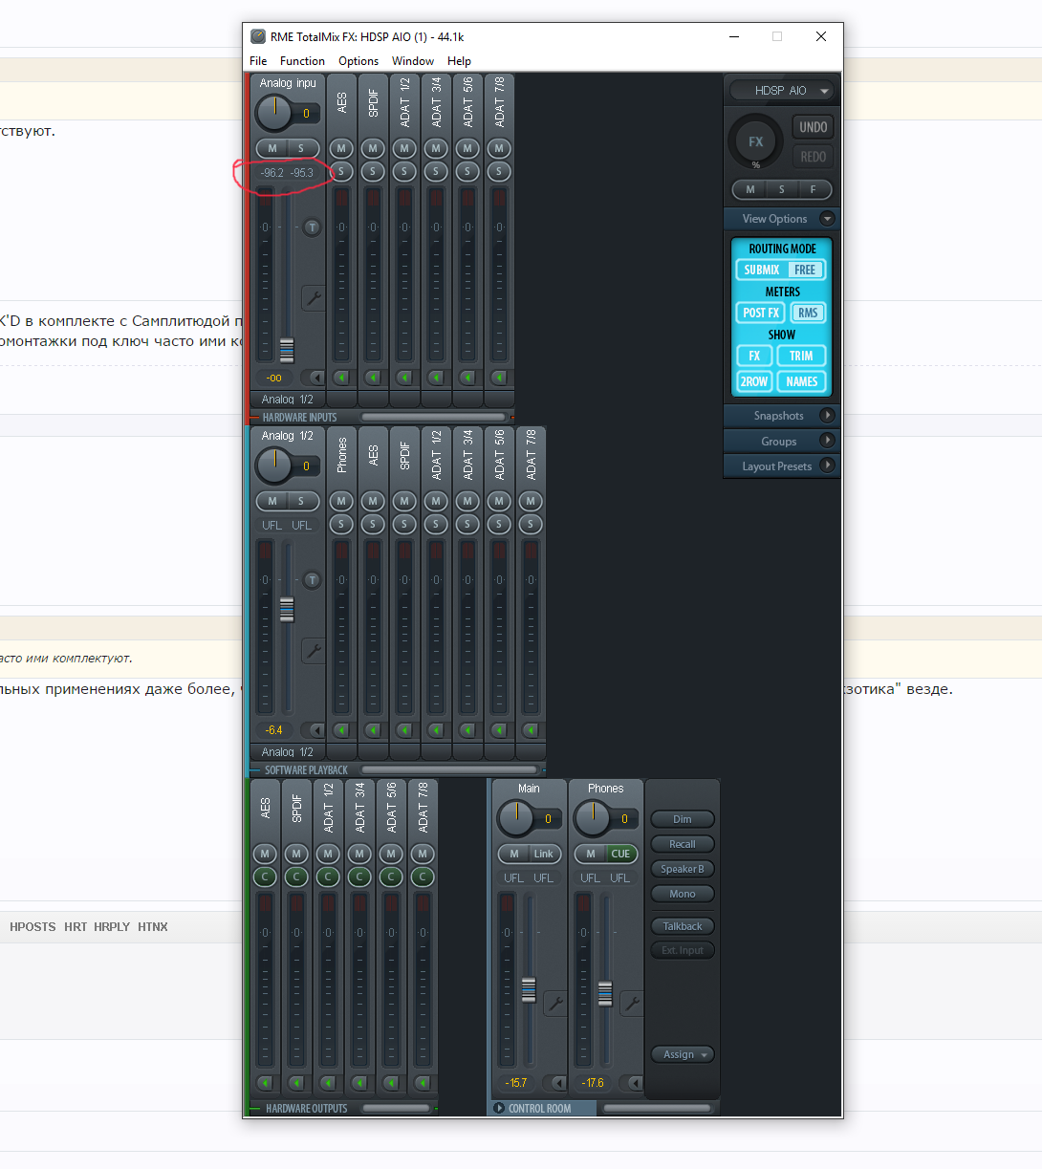Activate Cue (C) on SPDIF hardware output

pos(296,877)
